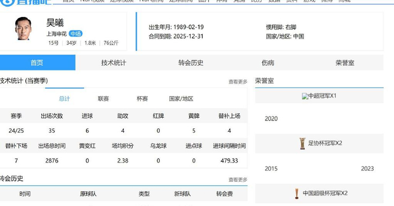Switch to the 技术统计 tab
The height and width of the screenshot is (206, 394).
114,62
